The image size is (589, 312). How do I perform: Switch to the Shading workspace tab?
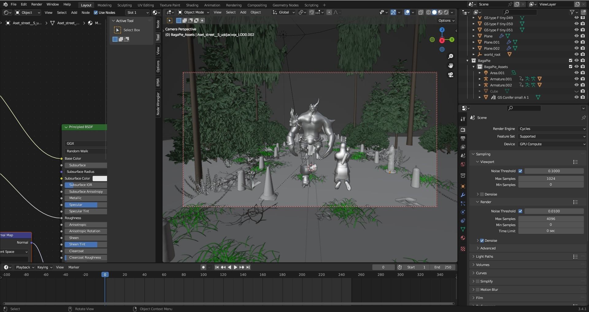point(192,5)
